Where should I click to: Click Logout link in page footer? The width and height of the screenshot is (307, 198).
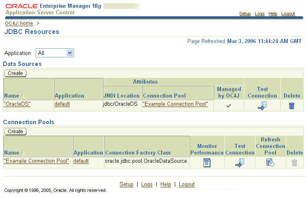pos(187,184)
